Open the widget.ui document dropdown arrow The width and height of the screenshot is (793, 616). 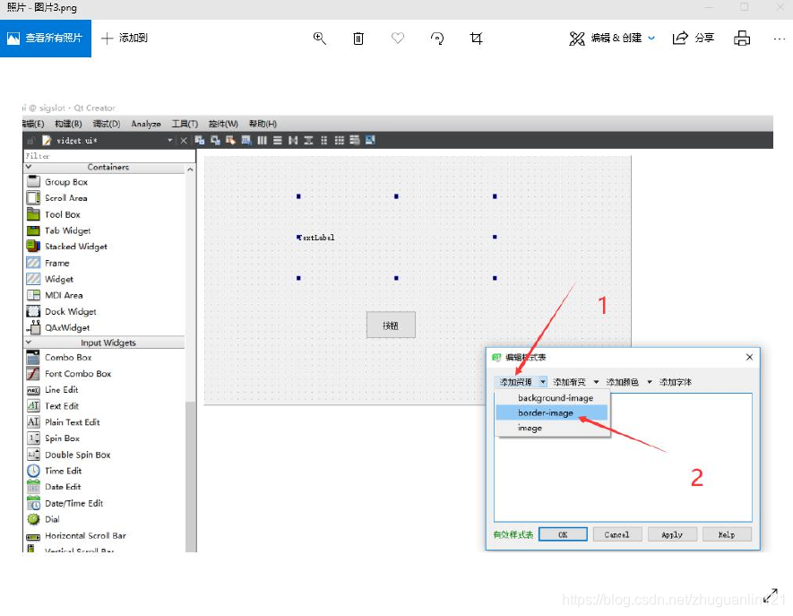pyautogui.click(x=170, y=140)
